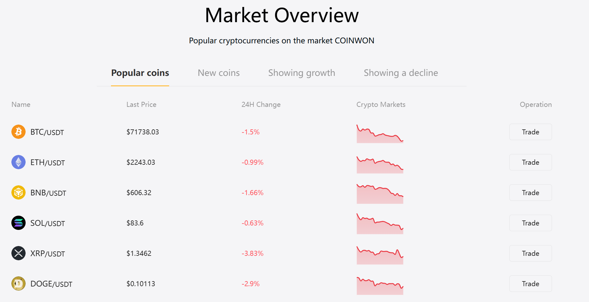The image size is (589, 302).
Task: Click the ETH/USDT pair name
Action: pos(47,163)
